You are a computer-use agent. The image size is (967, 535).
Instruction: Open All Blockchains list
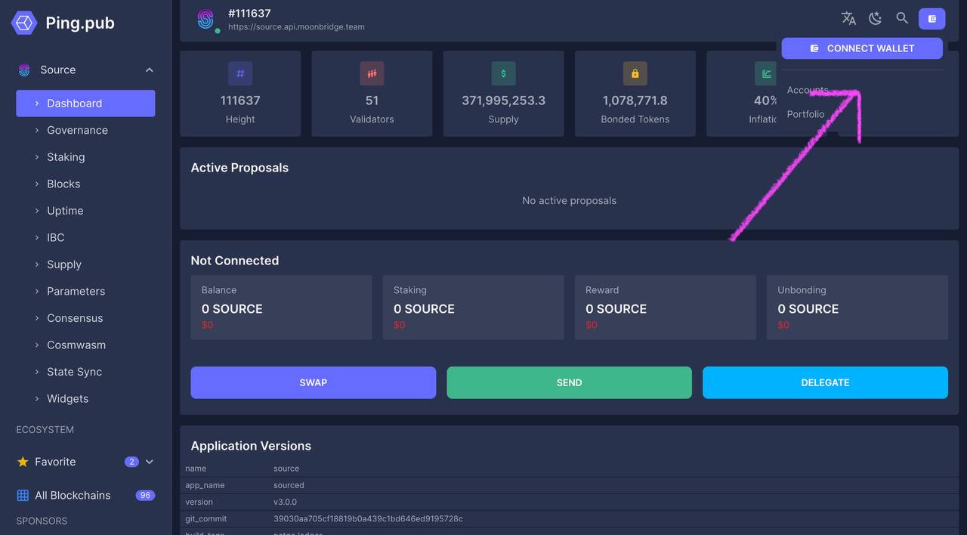pyautogui.click(x=73, y=495)
